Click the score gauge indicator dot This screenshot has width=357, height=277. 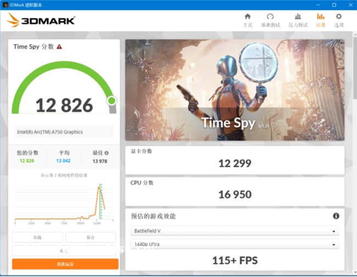tap(111, 101)
